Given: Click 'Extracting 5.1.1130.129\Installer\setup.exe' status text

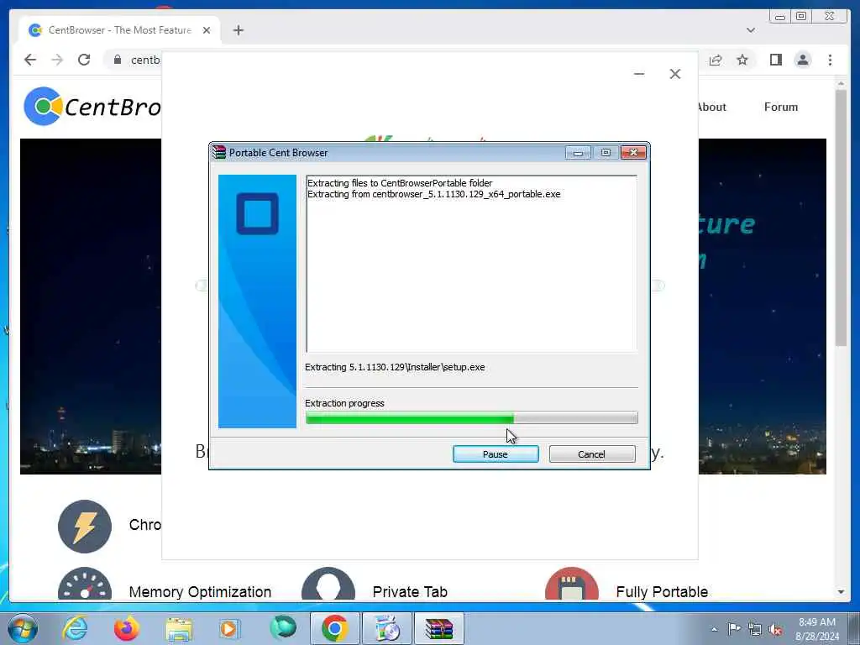Looking at the screenshot, I should (x=395, y=368).
